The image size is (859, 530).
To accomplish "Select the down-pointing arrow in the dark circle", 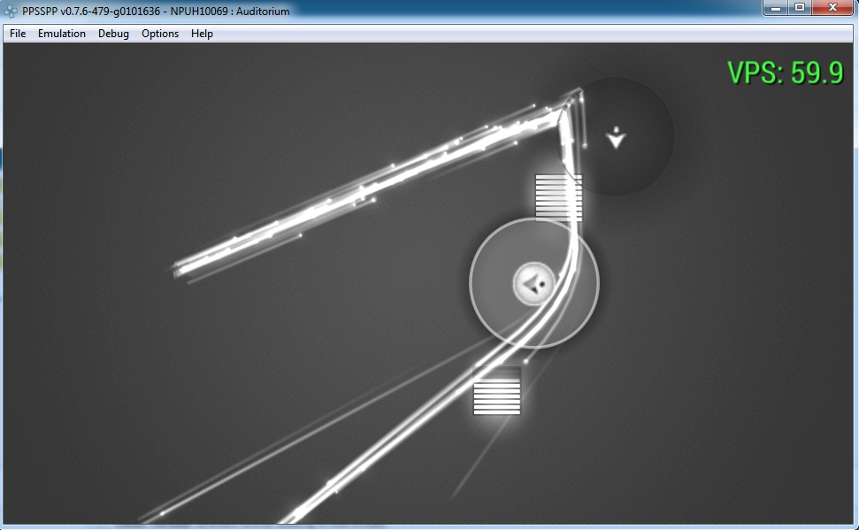I will click(x=617, y=137).
